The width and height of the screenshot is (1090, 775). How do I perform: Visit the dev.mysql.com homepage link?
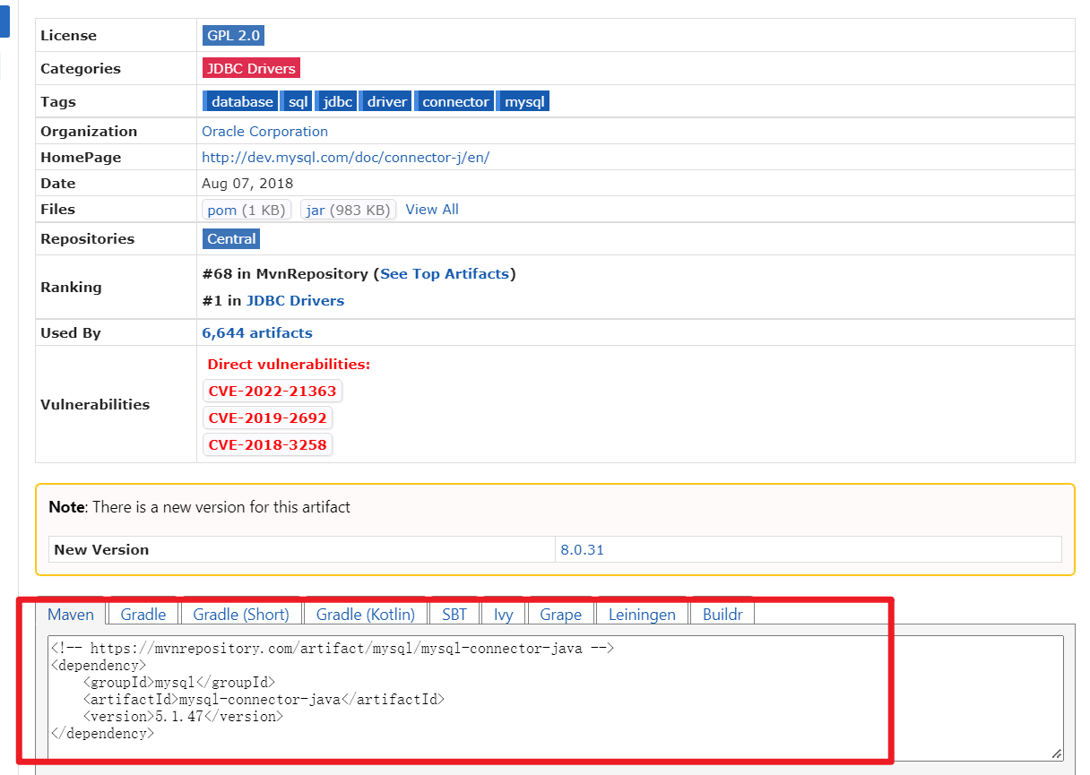(345, 157)
